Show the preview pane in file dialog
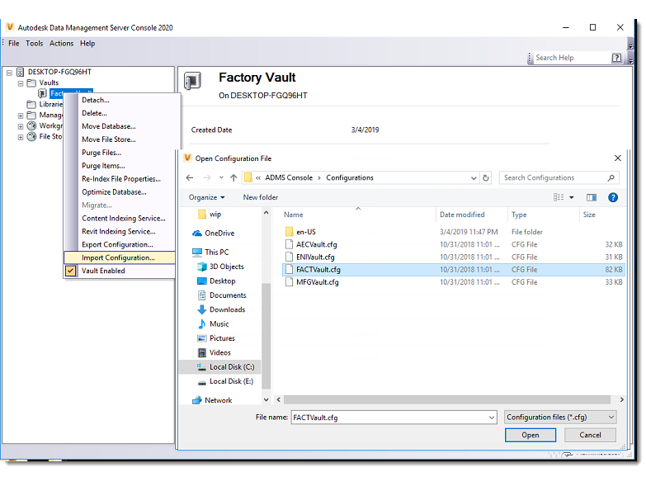The image size is (646, 486). tap(592, 198)
